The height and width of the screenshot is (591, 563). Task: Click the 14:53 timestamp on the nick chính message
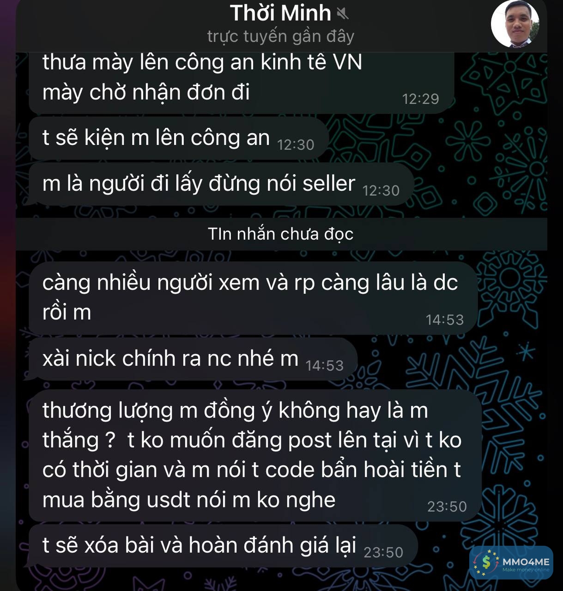coord(324,366)
